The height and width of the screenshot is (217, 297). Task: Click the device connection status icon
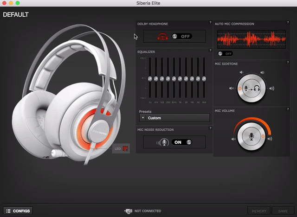(129, 211)
